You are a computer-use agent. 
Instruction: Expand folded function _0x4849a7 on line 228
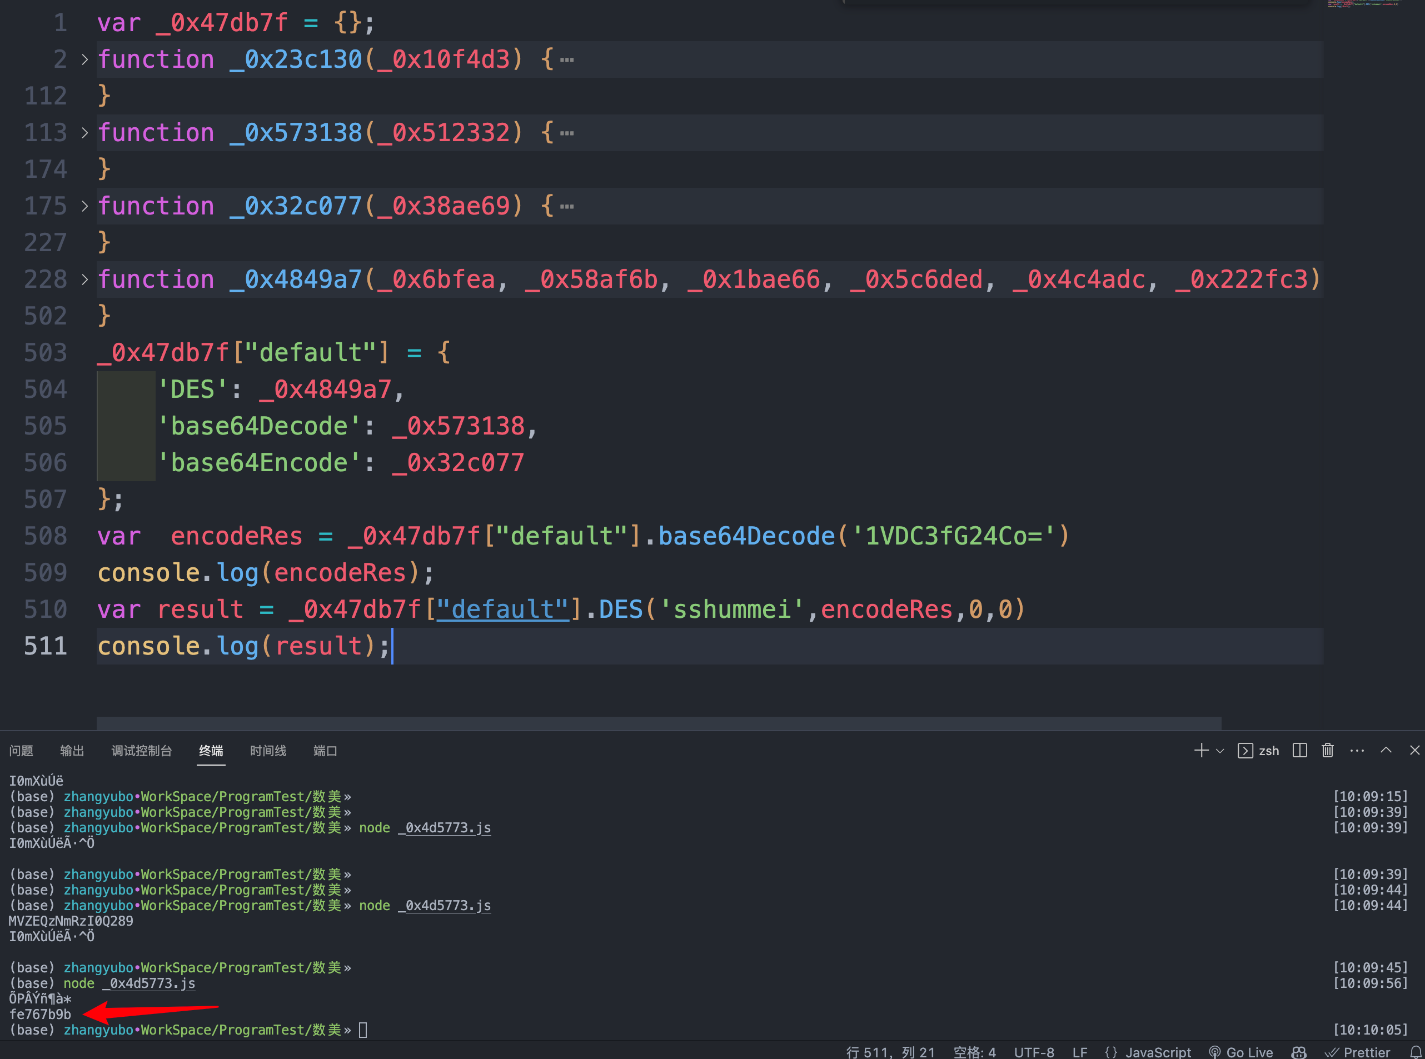click(x=84, y=279)
